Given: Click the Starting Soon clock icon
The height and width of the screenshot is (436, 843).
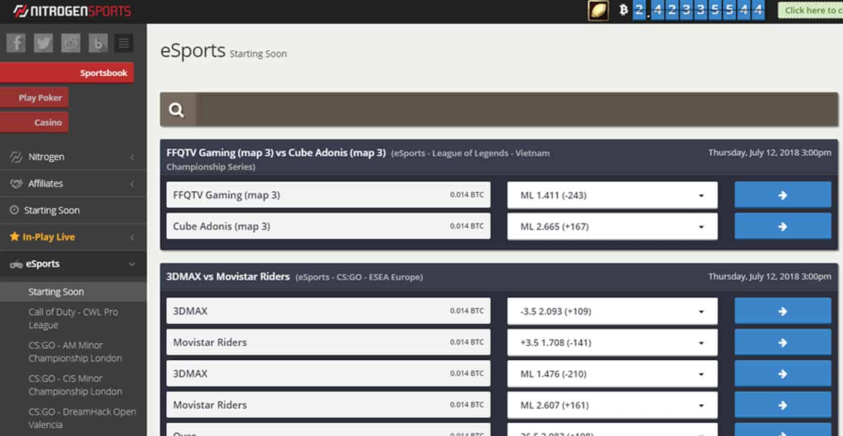Looking at the screenshot, I should (14, 210).
